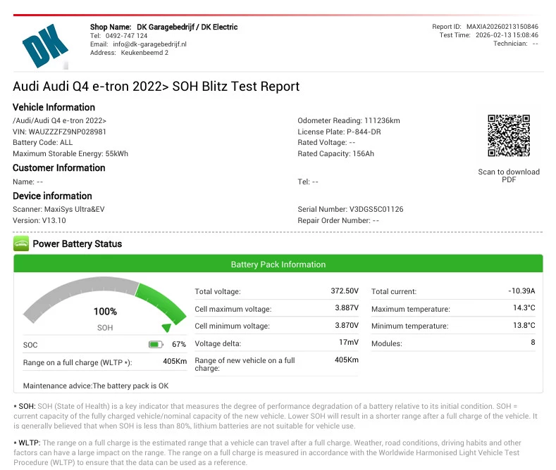Click the QR code to download PDF
Screen dimensions: 556x470
point(508,136)
